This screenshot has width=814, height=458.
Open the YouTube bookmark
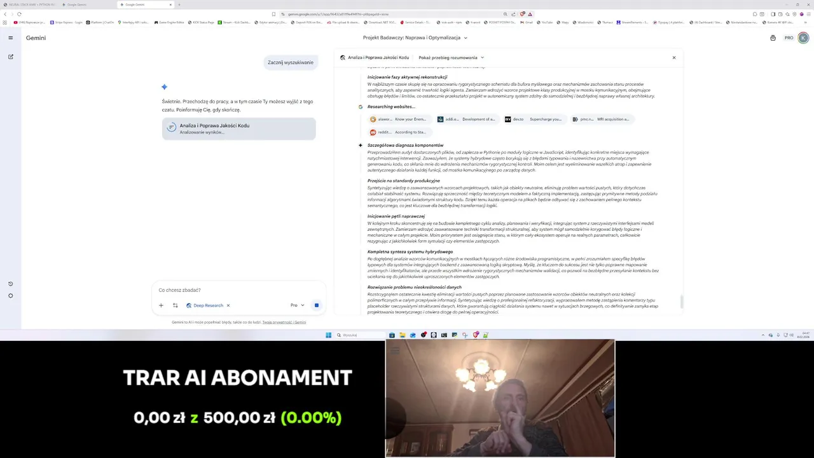click(x=544, y=22)
